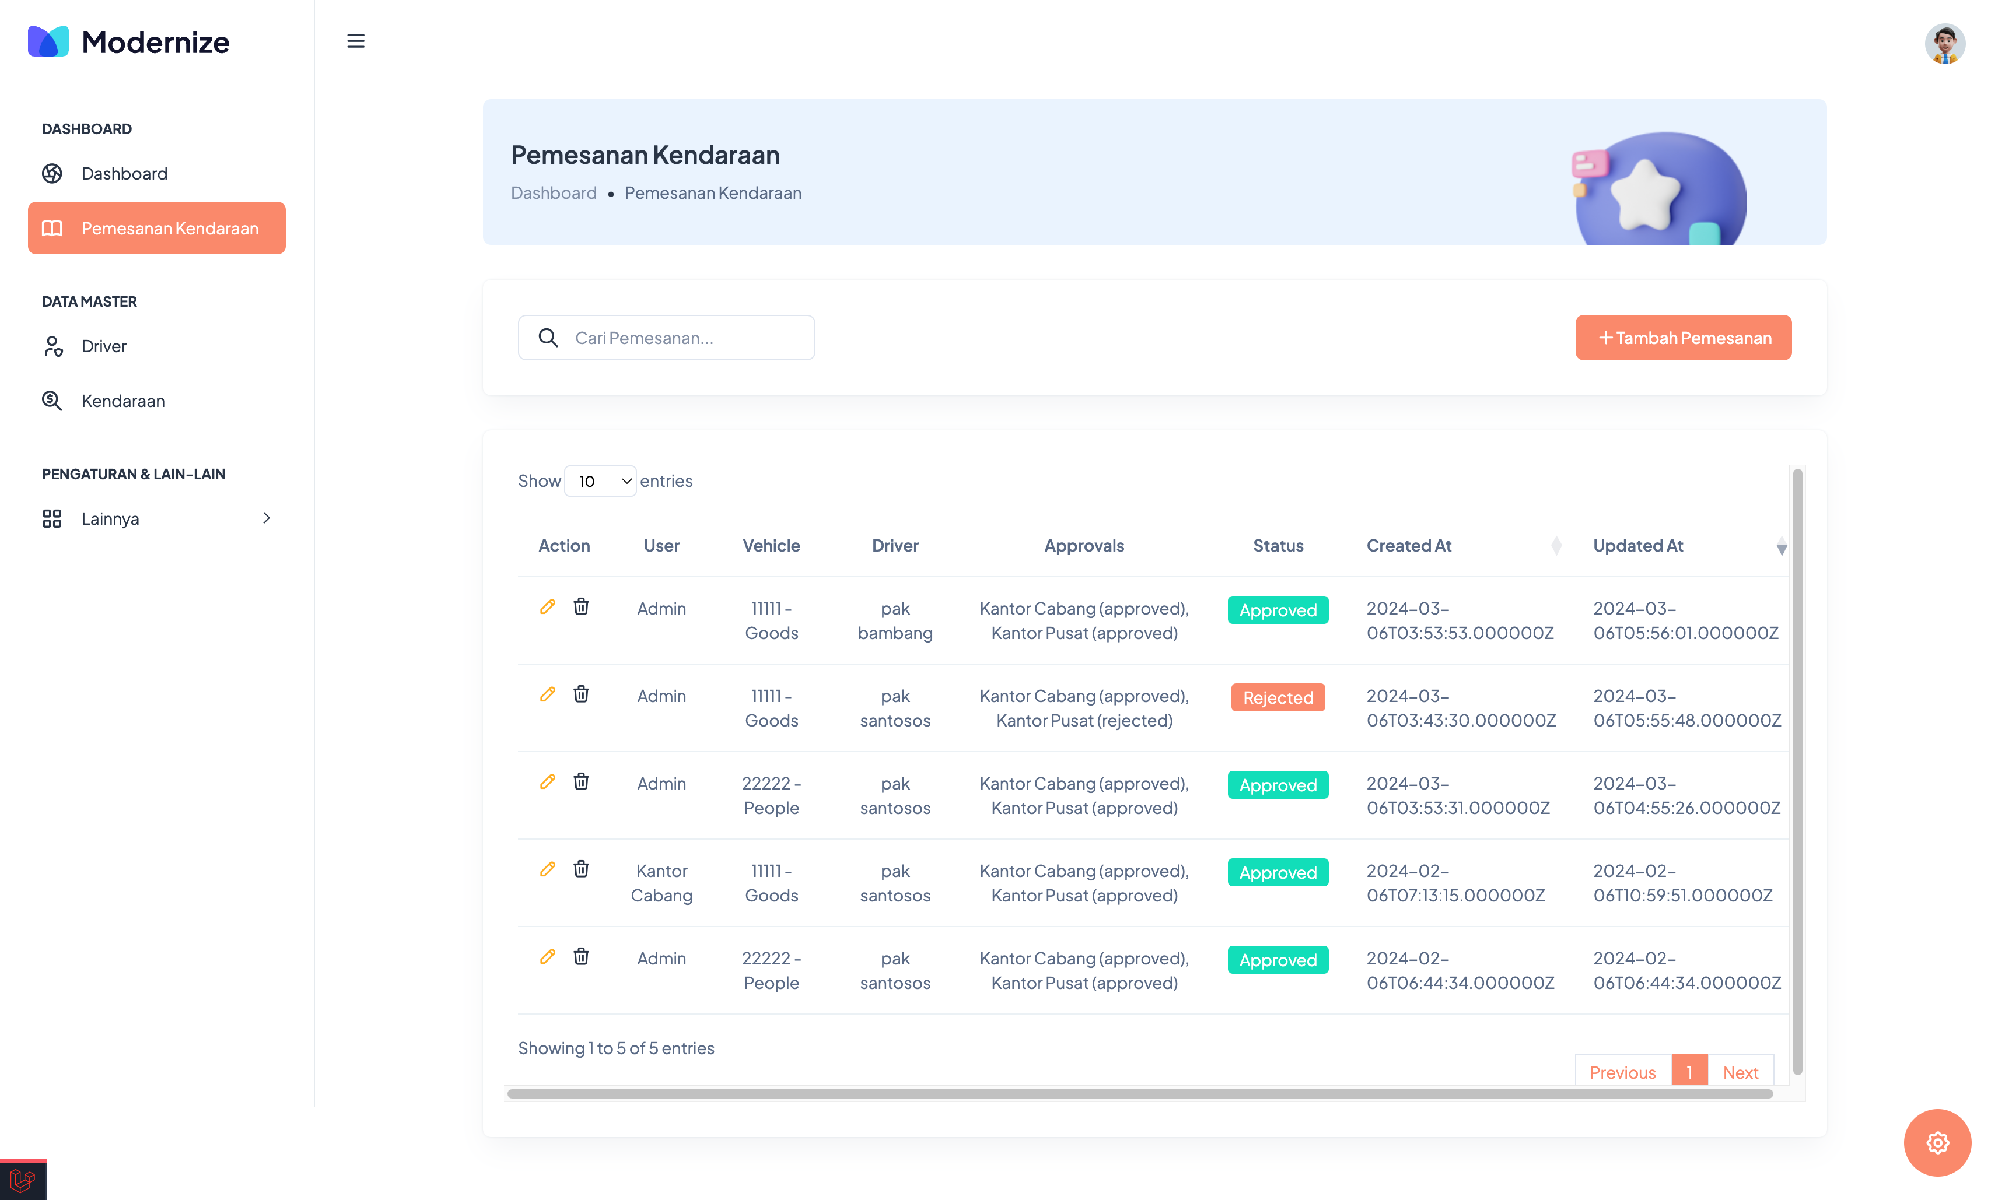Click the Tambah Pemesanan button

tap(1683, 338)
